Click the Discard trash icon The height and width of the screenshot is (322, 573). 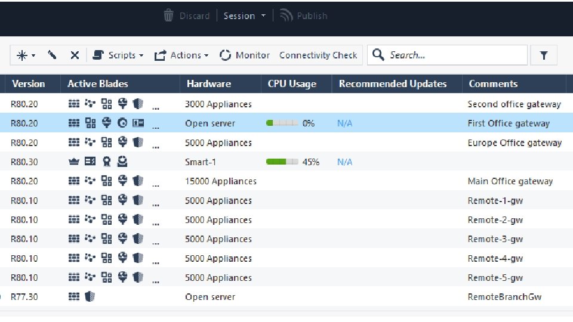point(168,16)
